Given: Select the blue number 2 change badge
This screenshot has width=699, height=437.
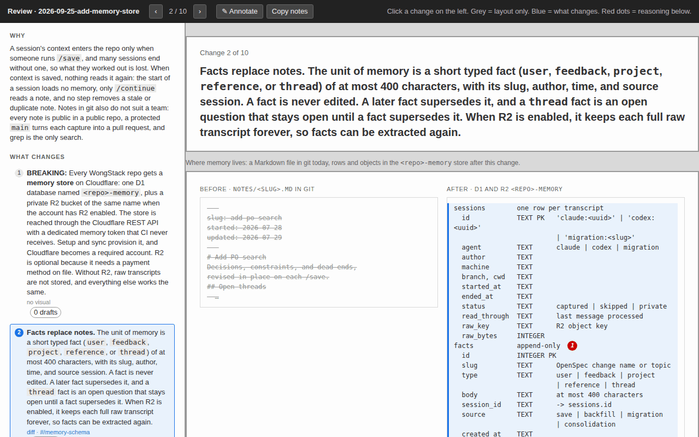Looking at the screenshot, I should point(19,333).
